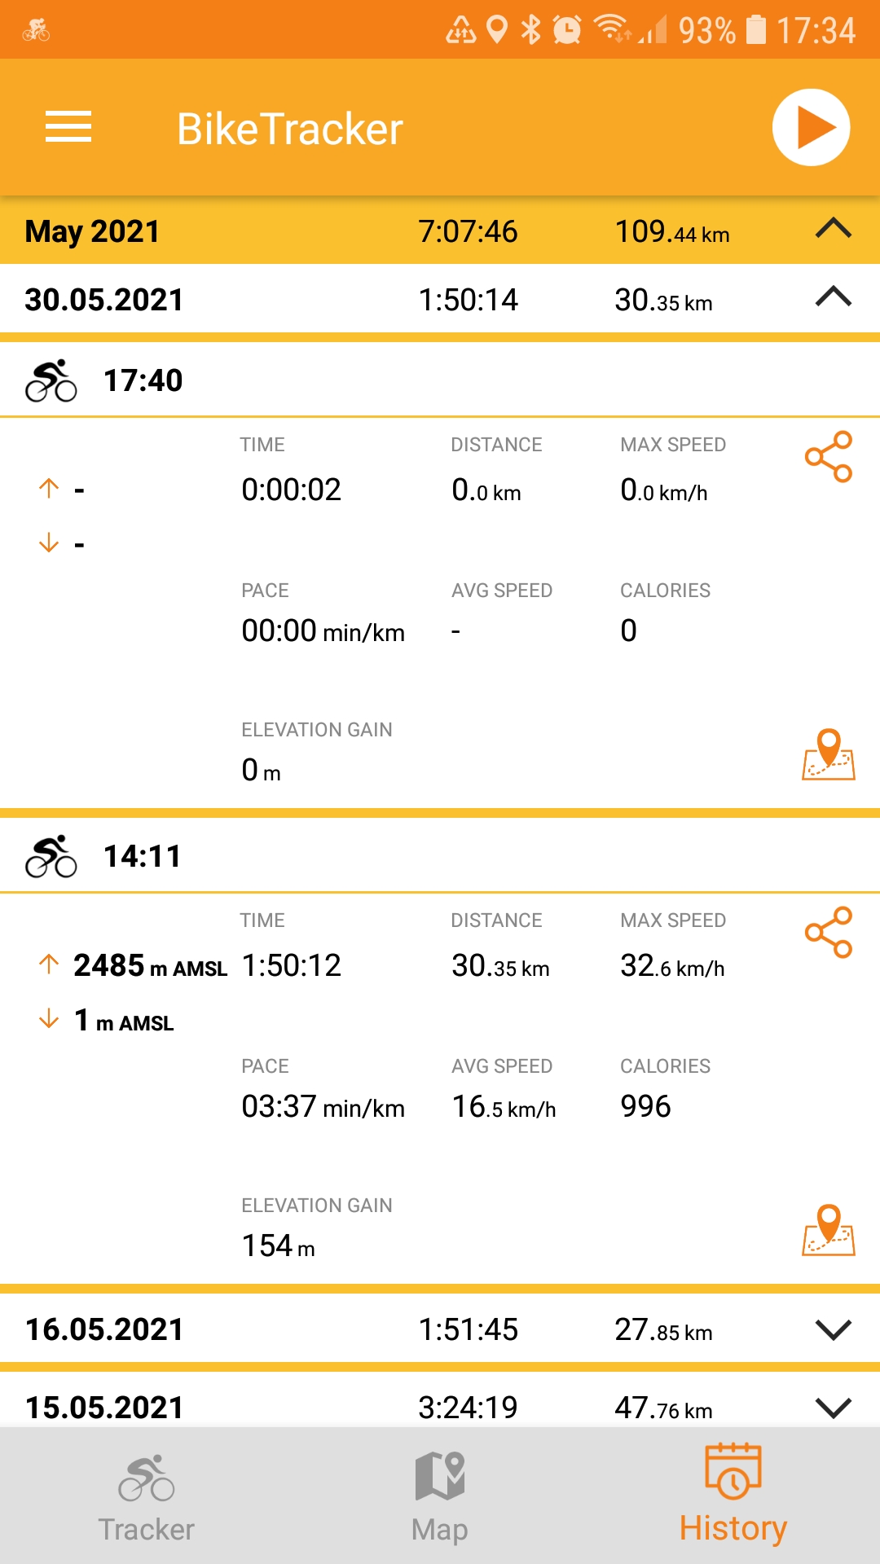Share the 17:40 ride

tap(828, 457)
